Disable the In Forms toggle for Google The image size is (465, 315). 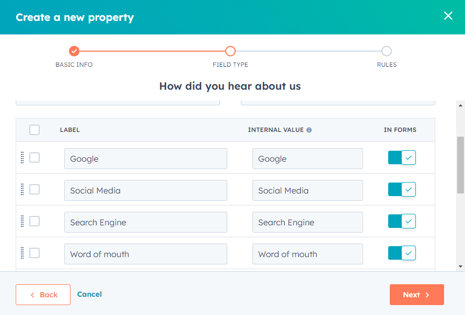tap(402, 158)
